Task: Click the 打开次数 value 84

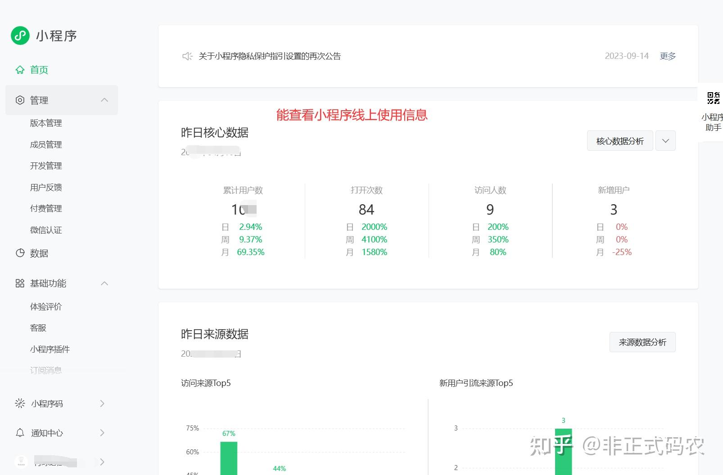Action: tap(366, 210)
